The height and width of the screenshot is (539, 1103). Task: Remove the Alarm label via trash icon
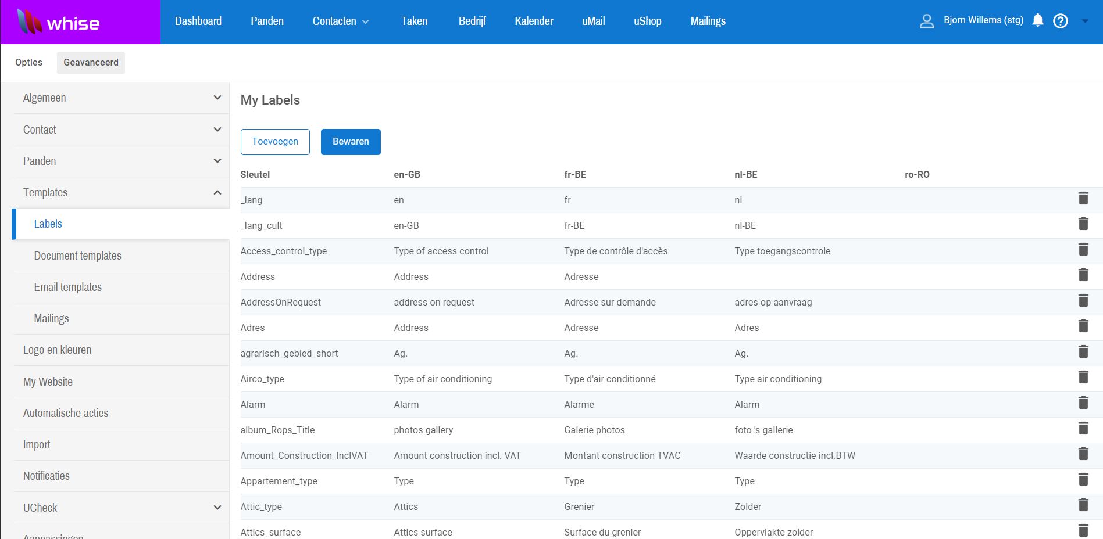[1083, 403]
